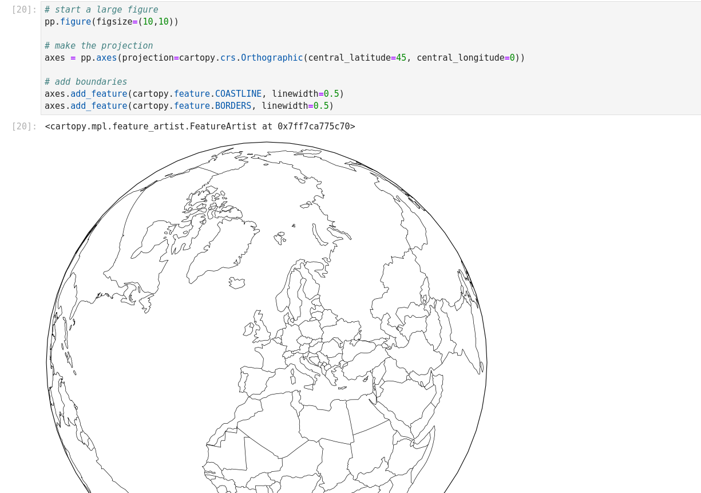Click the Orthographic class name in code
This screenshot has height=493, width=701.
[x=271, y=58]
